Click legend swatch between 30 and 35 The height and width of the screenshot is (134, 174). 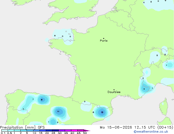62,130
